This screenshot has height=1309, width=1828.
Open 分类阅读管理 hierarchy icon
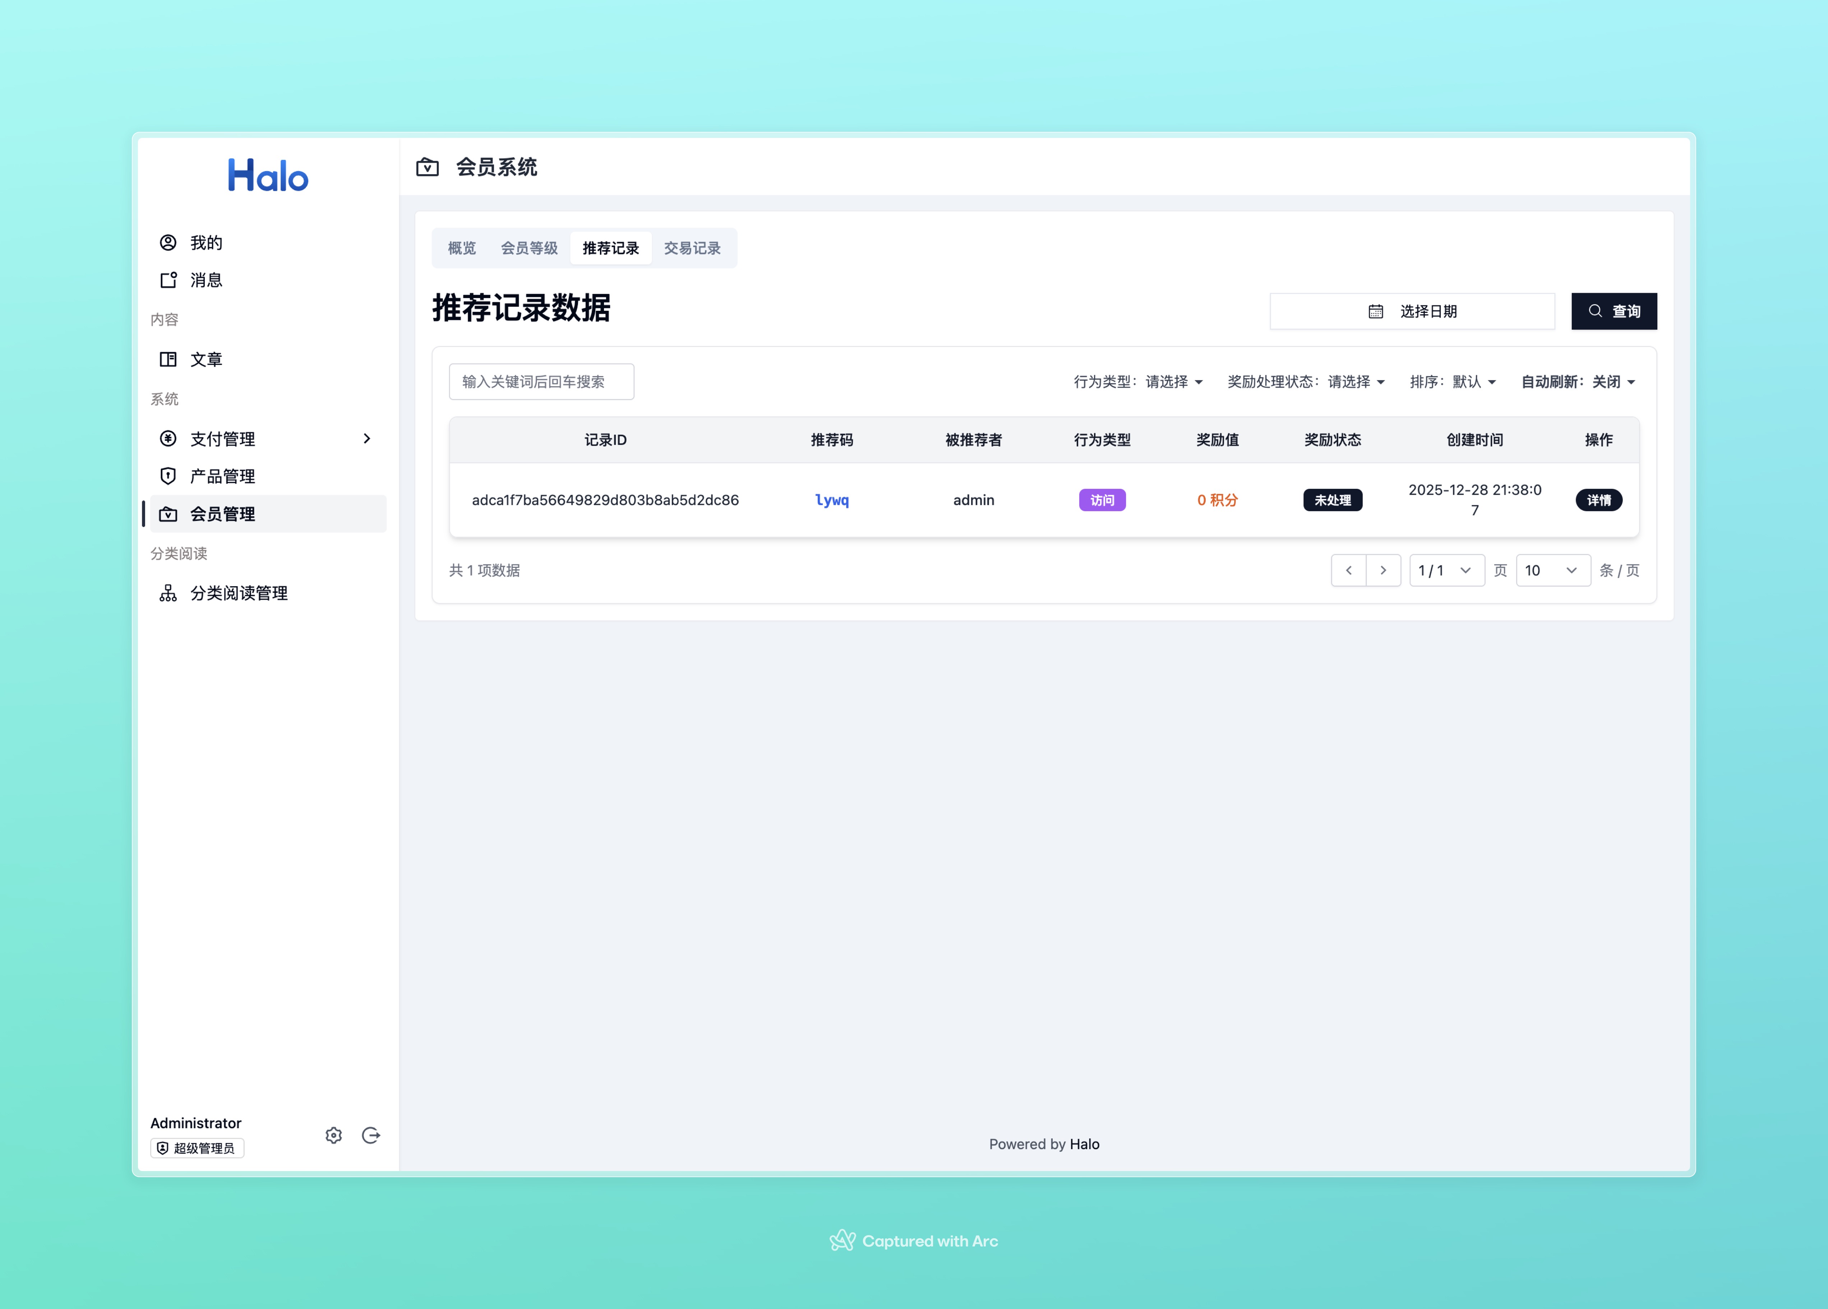click(x=168, y=593)
